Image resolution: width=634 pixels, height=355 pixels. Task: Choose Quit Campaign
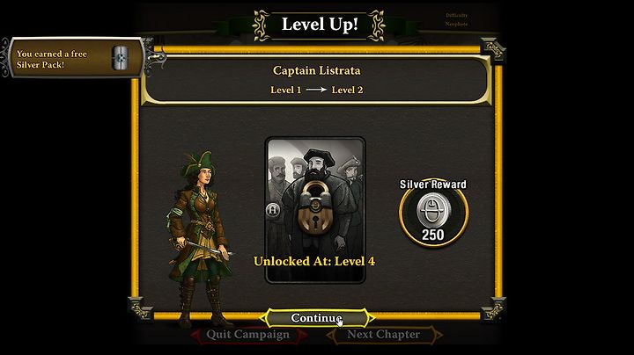click(247, 335)
